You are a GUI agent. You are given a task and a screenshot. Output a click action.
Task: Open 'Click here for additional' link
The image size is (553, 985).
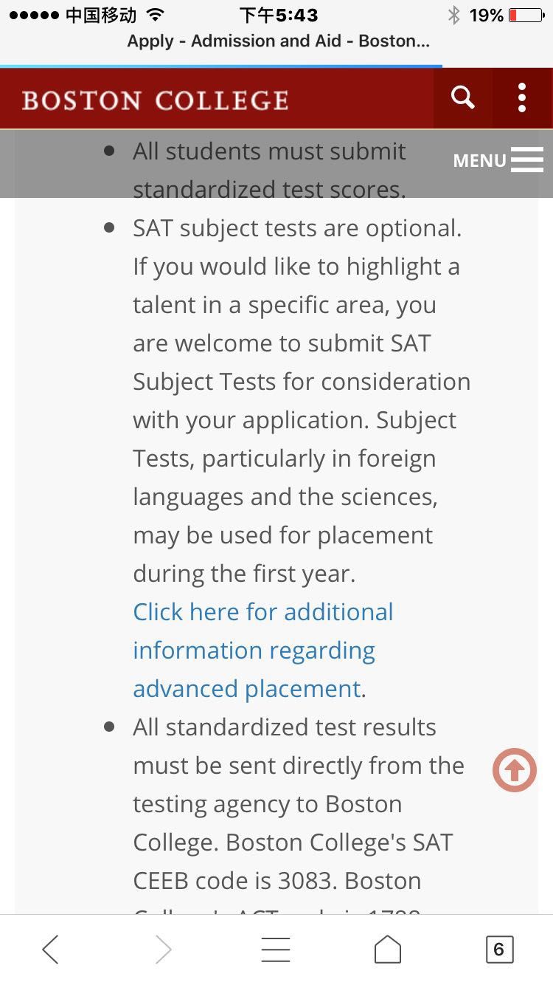tap(263, 612)
